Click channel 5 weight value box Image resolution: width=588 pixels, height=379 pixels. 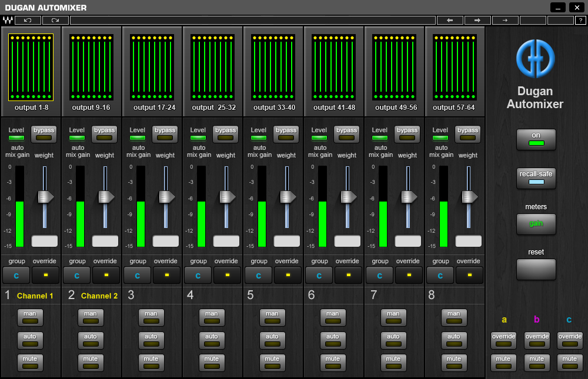pyautogui.click(x=287, y=241)
